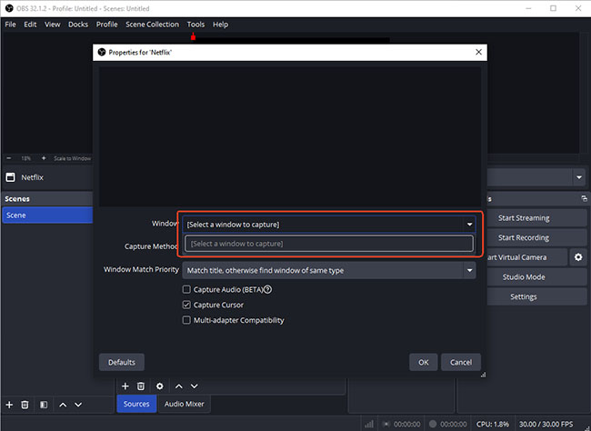Click the Defaults button
This screenshot has width=591, height=431.
coord(121,362)
